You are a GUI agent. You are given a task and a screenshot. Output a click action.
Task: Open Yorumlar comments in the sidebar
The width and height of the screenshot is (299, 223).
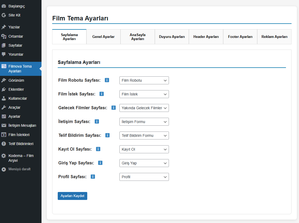(16, 54)
